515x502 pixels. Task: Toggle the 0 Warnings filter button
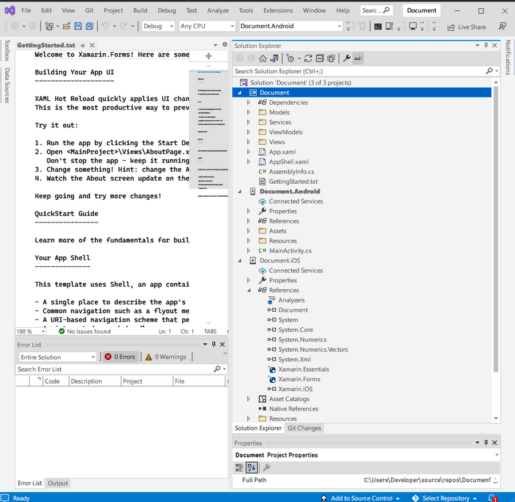tap(166, 357)
